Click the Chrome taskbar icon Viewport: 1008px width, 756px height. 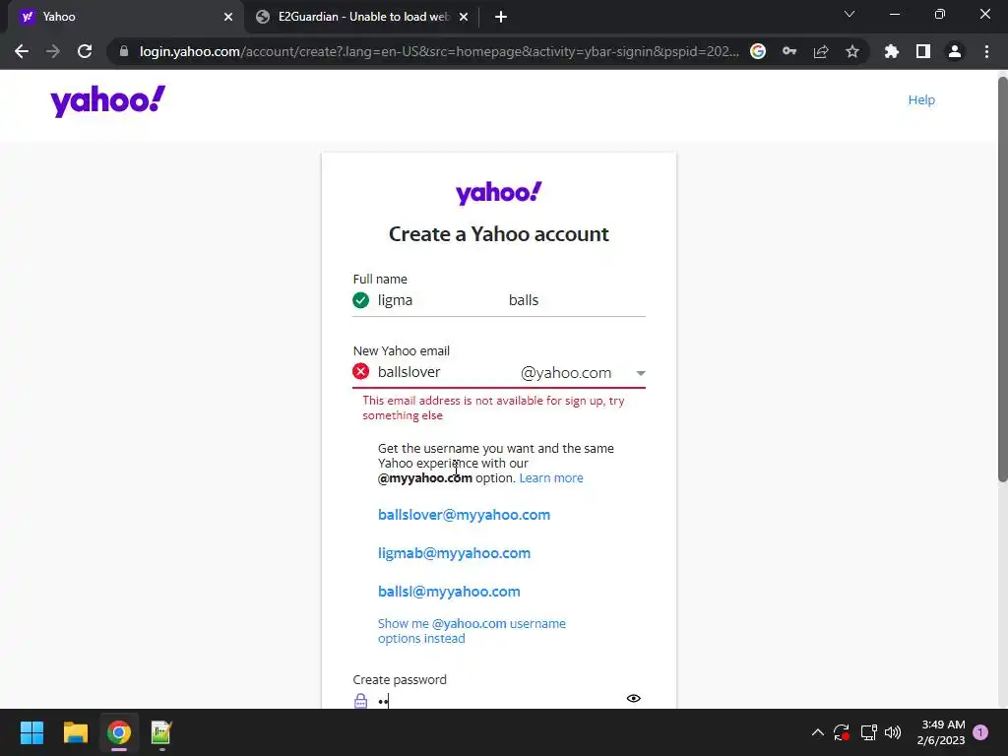click(119, 732)
